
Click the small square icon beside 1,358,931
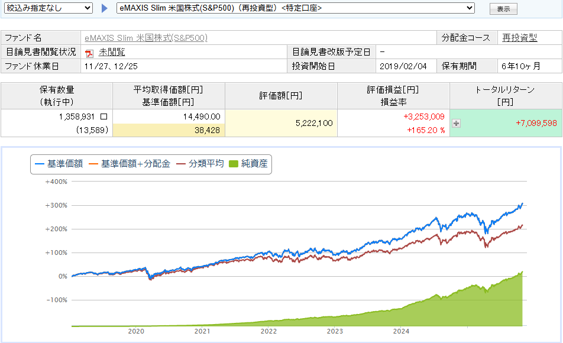pos(104,117)
